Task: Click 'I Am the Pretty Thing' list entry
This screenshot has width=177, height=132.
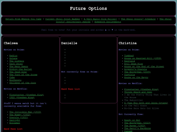Action: tap(147, 96)
